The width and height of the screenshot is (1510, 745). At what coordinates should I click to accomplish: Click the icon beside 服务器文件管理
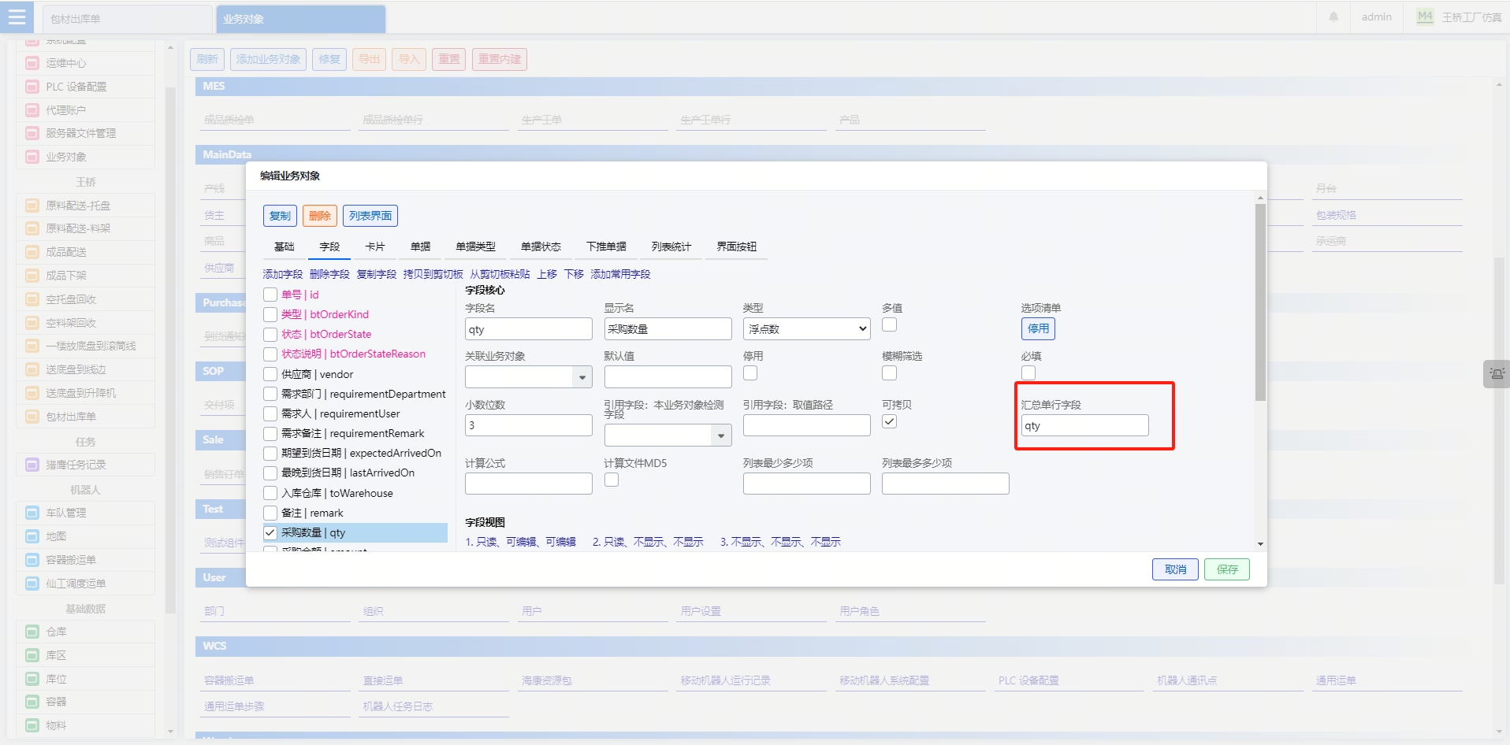point(32,133)
